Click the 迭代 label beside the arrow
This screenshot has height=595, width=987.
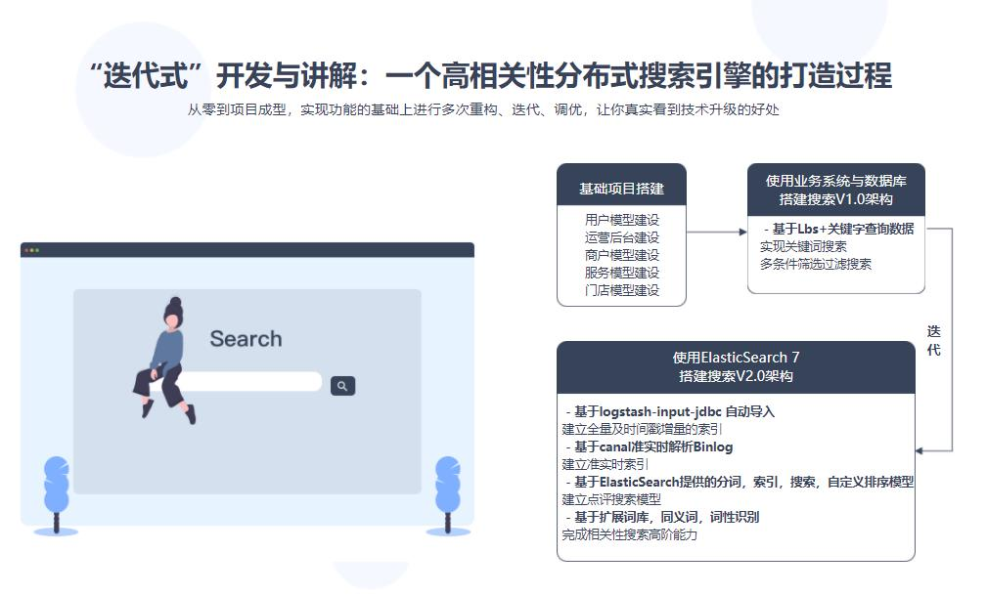(x=934, y=341)
